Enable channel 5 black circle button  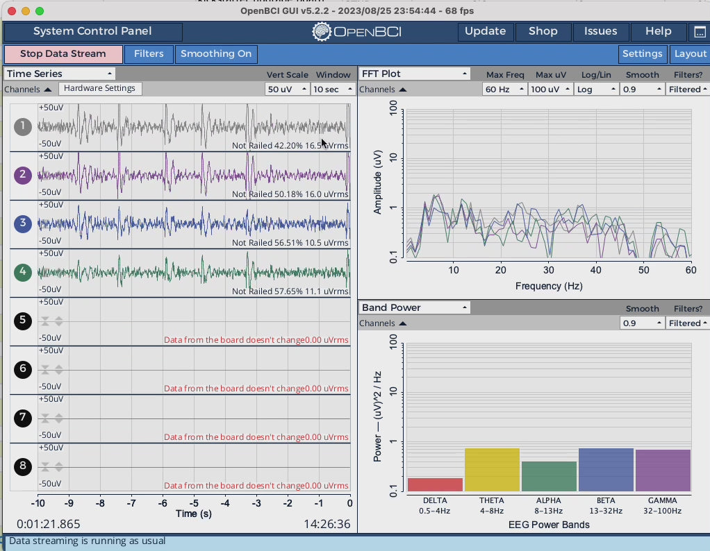coord(23,321)
